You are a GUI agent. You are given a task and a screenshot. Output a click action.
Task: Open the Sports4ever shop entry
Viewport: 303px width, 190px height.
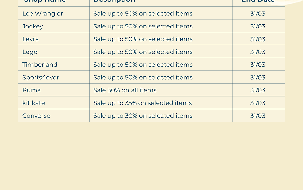click(x=41, y=77)
